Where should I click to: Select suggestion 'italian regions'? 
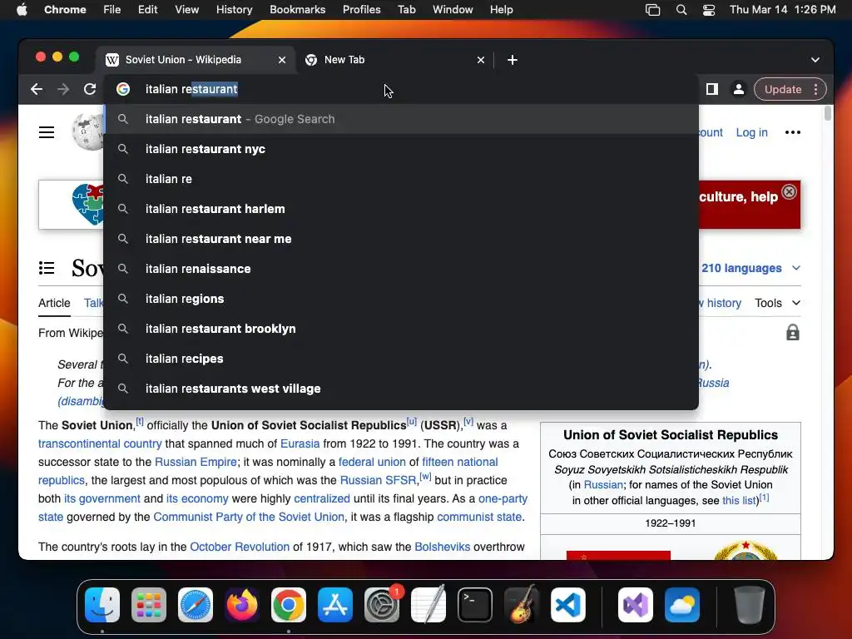(401, 299)
